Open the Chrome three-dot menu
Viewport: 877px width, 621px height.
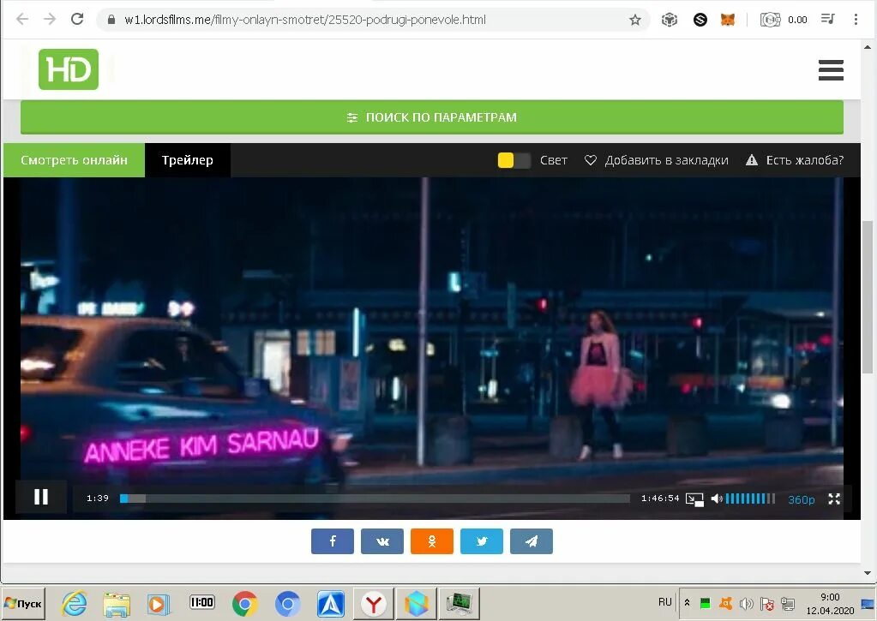point(856,20)
